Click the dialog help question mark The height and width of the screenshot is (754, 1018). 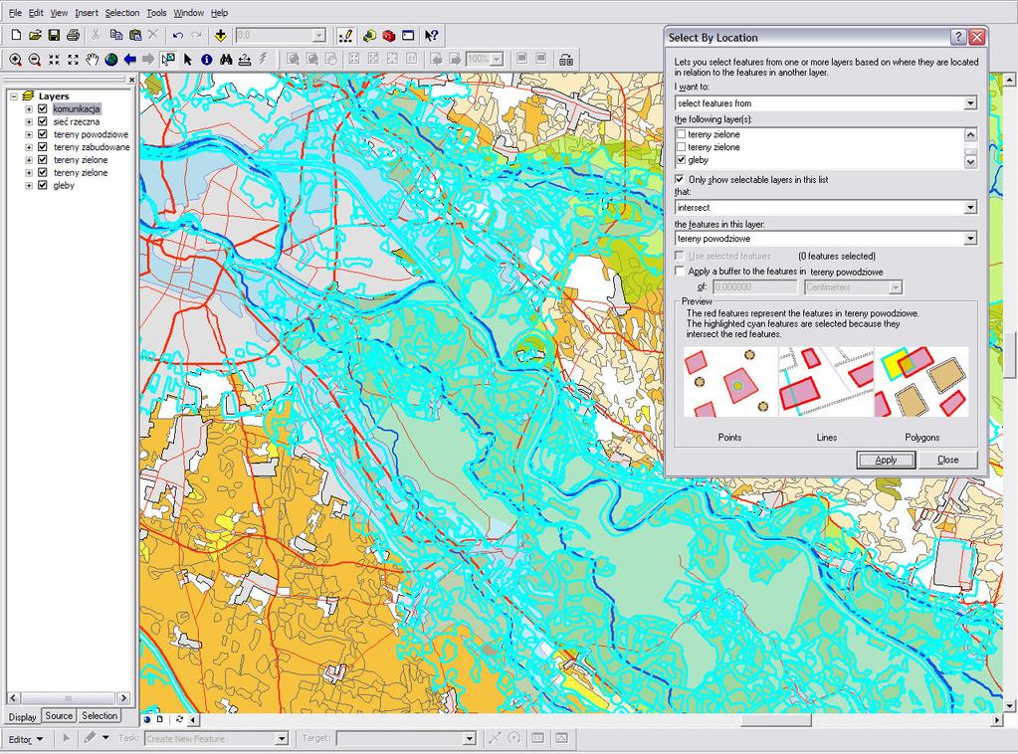tap(957, 37)
